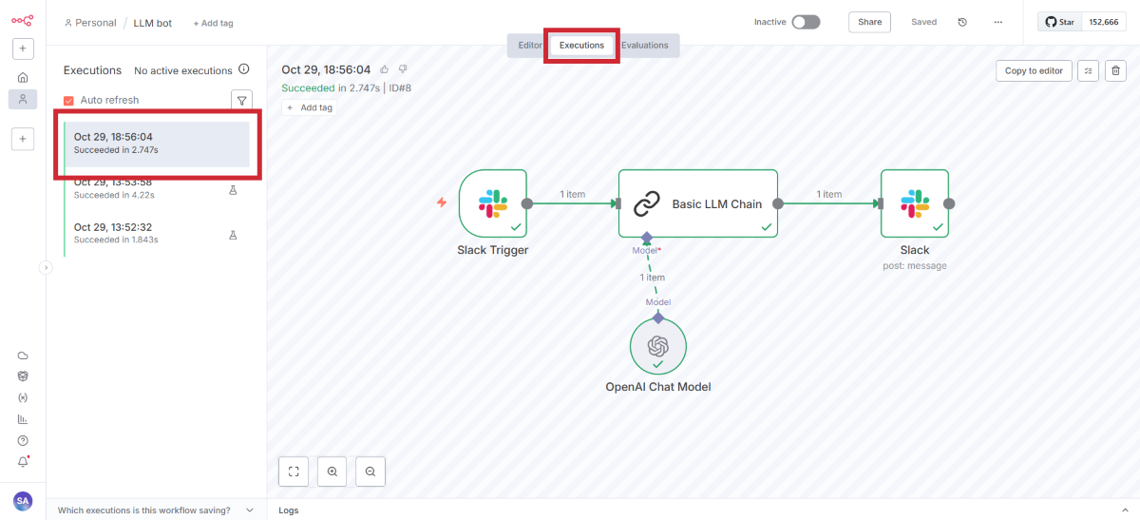Open the Slack Trigger node
The height and width of the screenshot is (520, 1140).
point(492,203)
